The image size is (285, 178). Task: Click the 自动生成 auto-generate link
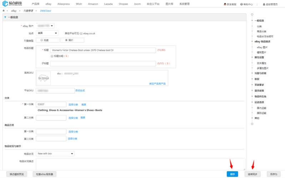[80, 90]
